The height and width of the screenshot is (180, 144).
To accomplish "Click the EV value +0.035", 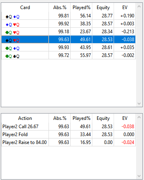I will (x=127, y=47).
